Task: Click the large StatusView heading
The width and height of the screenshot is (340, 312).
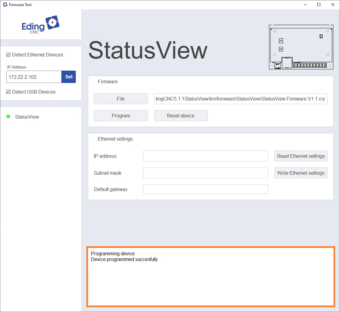Action: [148, 50]
